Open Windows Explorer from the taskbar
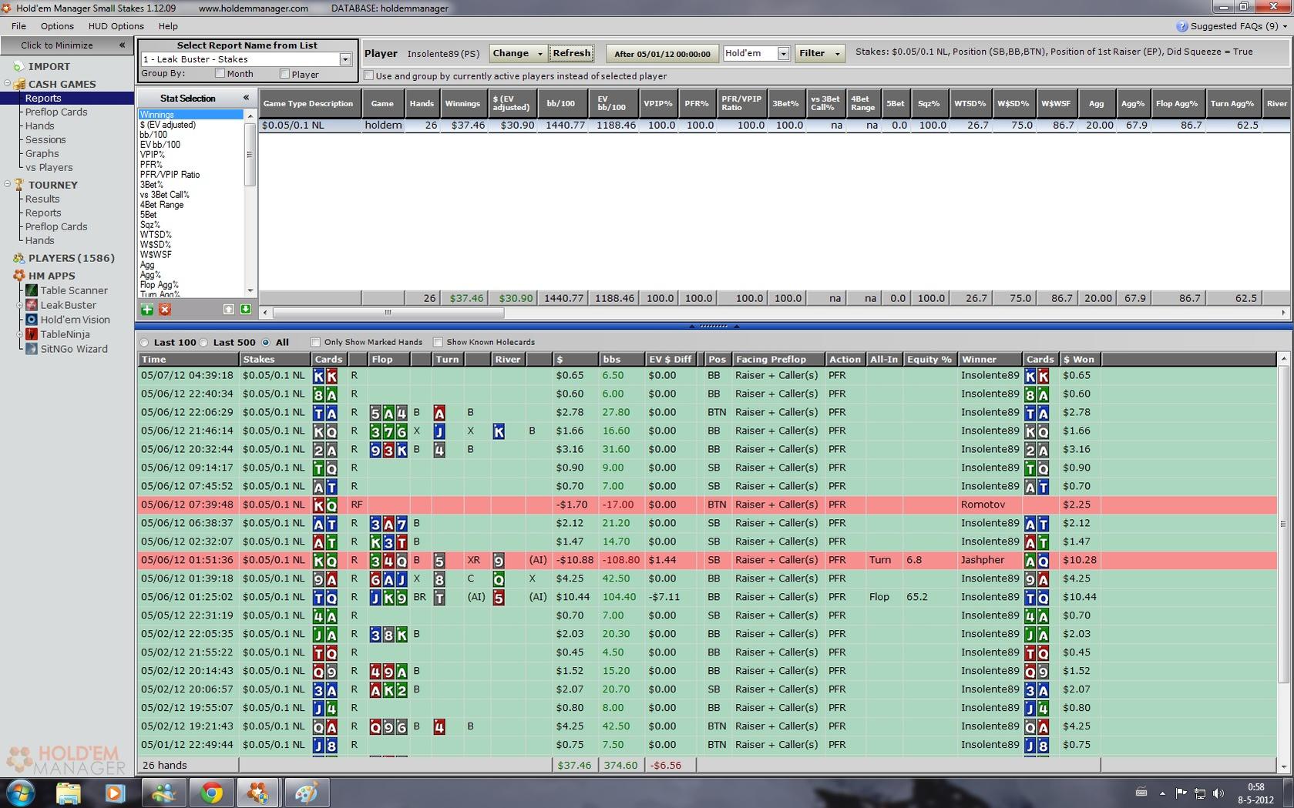The height and width of the screenshot is (808, 1294). (x=69, y=792)
